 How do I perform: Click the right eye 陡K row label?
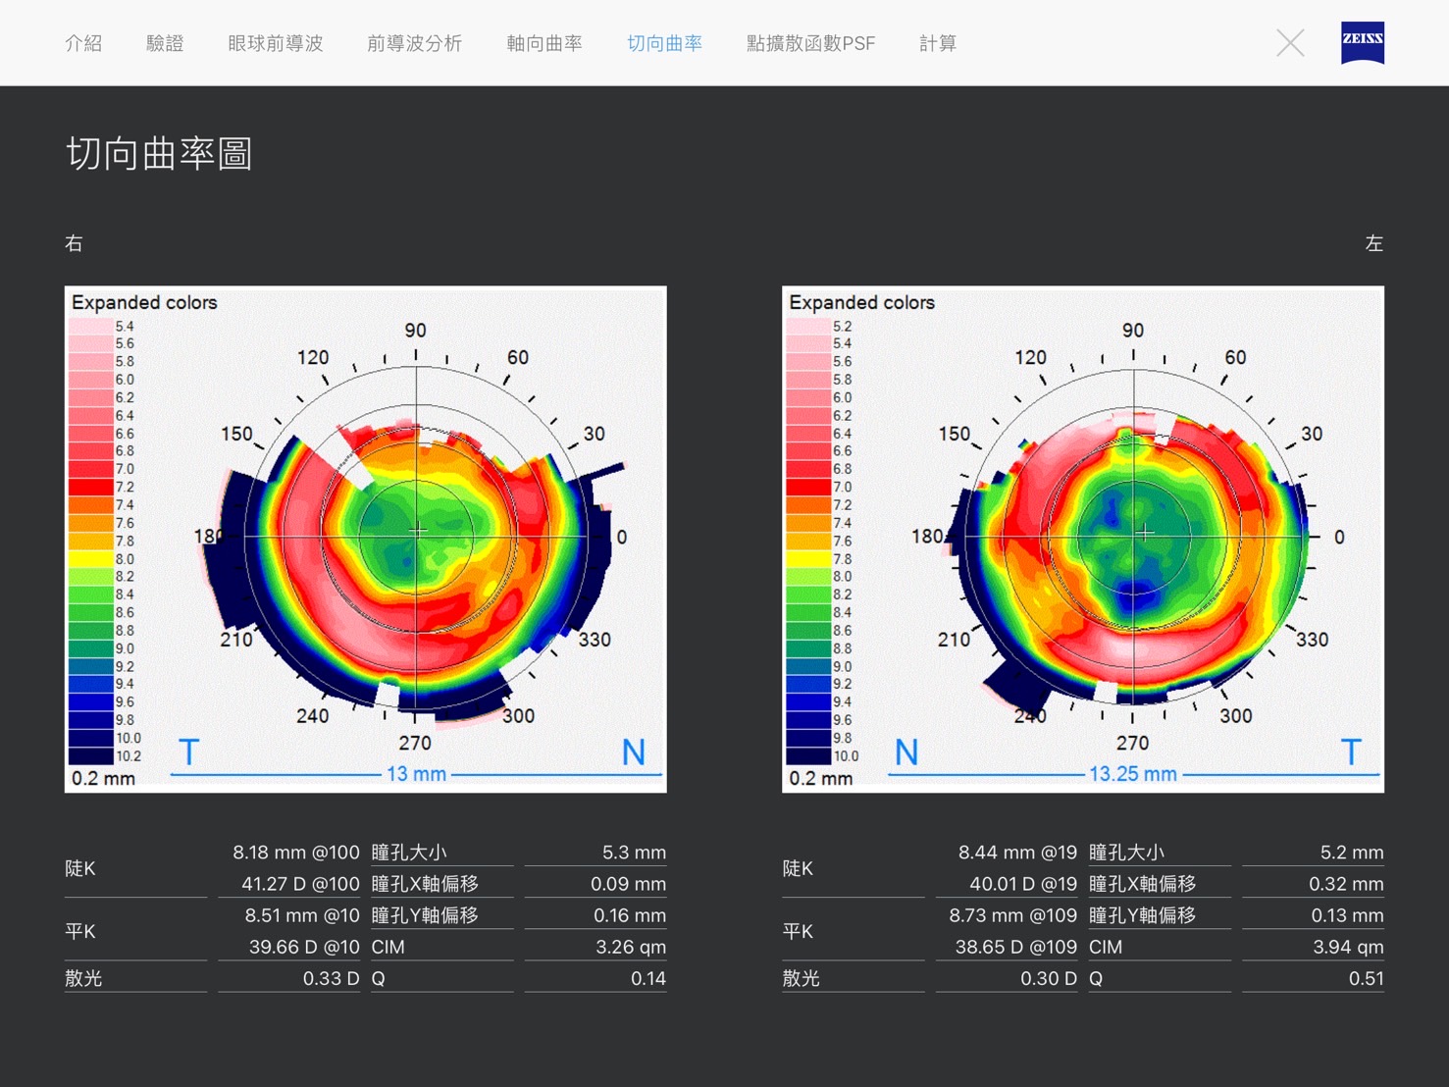point(80,868)
